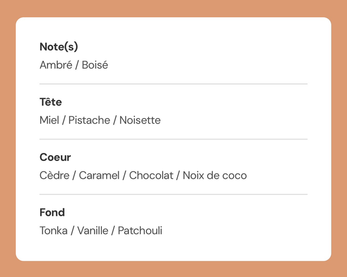
Task: Click the divider between Tête and Coeur
Action: tap(173, 139)
